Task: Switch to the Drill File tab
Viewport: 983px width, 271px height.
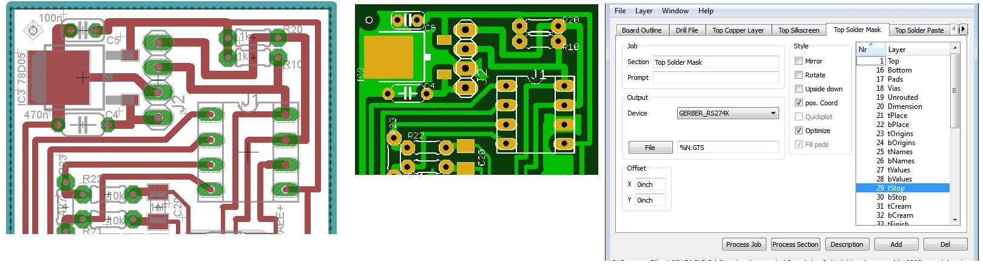Action: pos(686,30)
